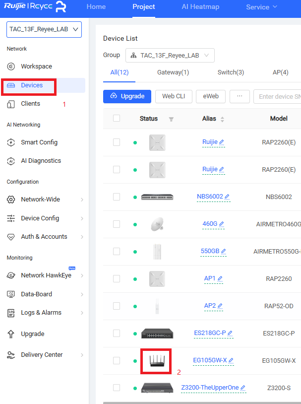Check the 460G row checkbox
Image resolution: width=301 pixels, height=404 pixels.
click(x=117, y=224)
